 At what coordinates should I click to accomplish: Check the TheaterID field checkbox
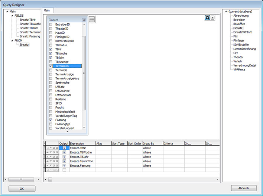[x=51, y=28]
